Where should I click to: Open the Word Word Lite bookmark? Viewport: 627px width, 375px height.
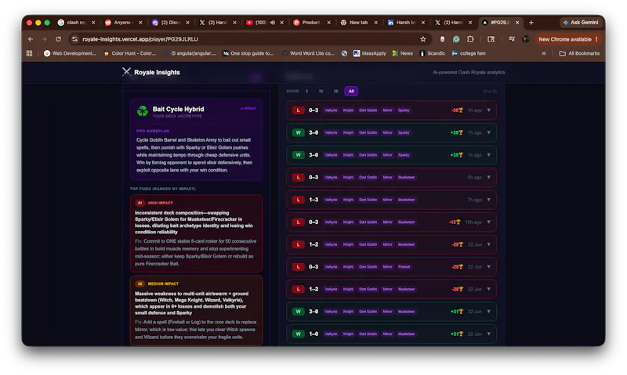point(308,53)
